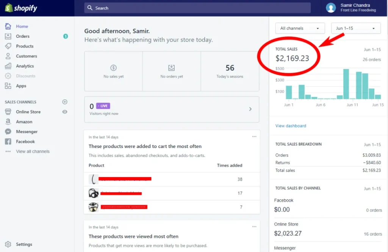Click the Front Line Freediving store name
The width and height of the screenshot is (388, 252).
[x=358, y=10]
